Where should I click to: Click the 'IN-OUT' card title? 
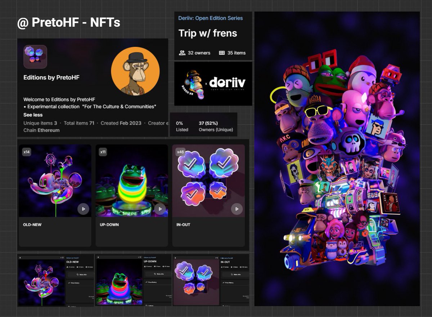(x=183, y=225)
